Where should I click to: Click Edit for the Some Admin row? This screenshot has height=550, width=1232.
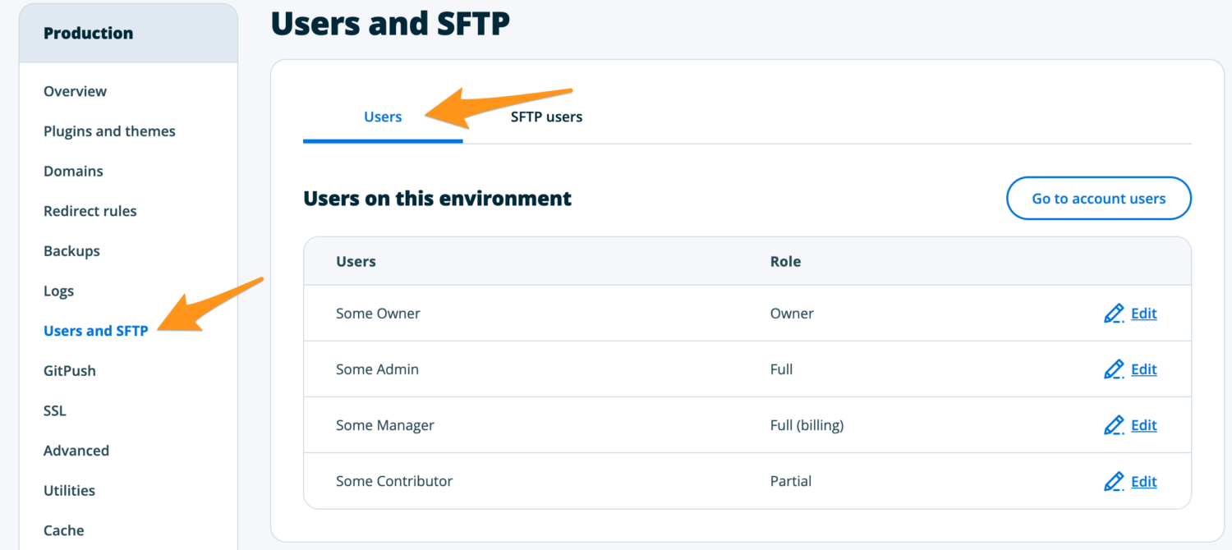click(x=1143, y=369)
